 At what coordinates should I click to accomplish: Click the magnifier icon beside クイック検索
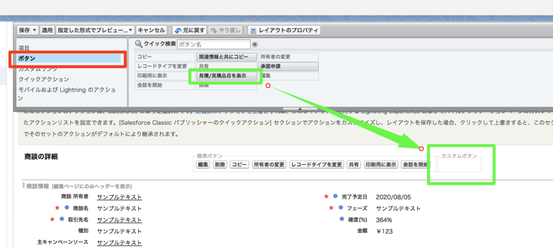coord(139,44)
